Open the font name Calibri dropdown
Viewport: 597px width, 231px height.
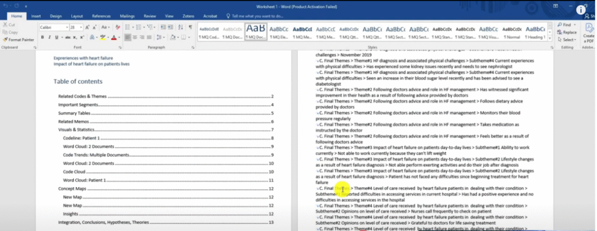coord(66,27)
